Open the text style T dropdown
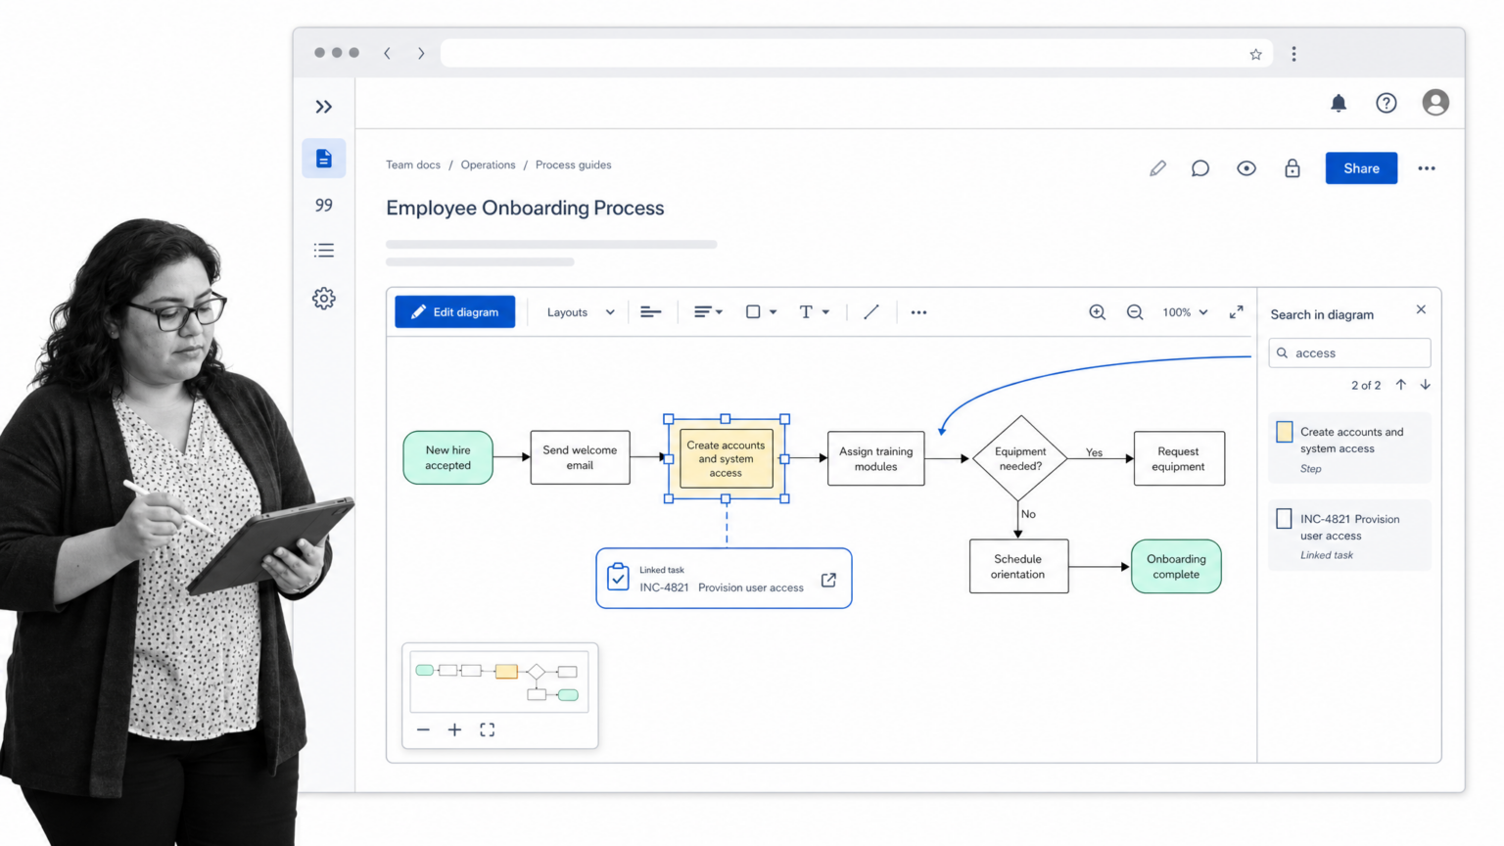The width and height of the screenshot is (1504, 846). (814, 312)
